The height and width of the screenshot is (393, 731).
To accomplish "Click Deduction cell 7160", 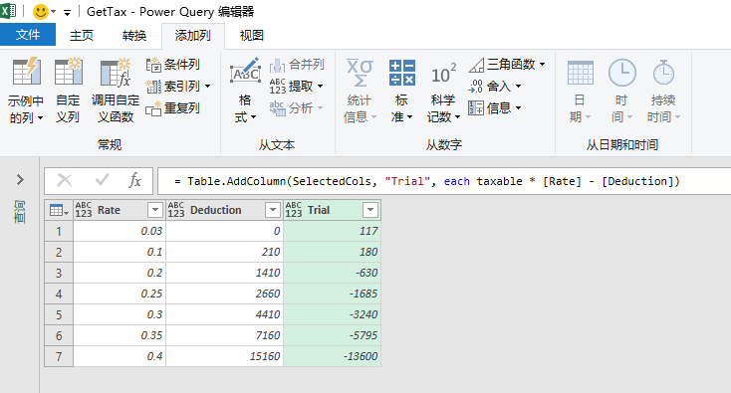I will point(224,335).
